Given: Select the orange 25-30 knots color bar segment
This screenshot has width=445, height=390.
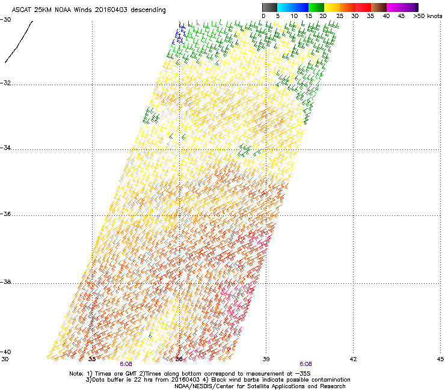Looking at the screenshot, I should coord(348,7).
